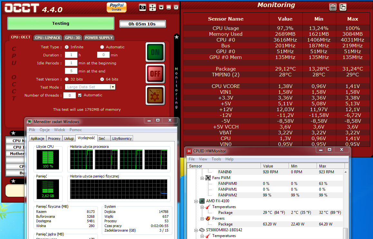Click the OCCT move-window arrows icon
373x239 pixels.
point(152,7)
